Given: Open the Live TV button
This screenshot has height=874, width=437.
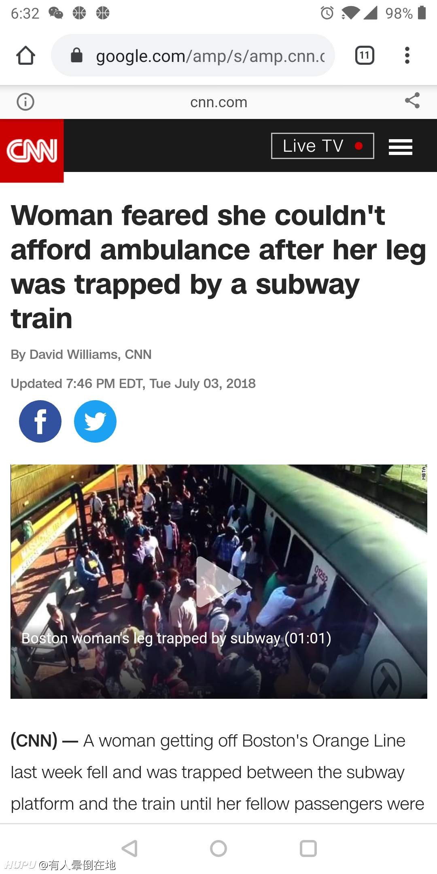Looking at the screenshot, I should (x=322, y=146).
